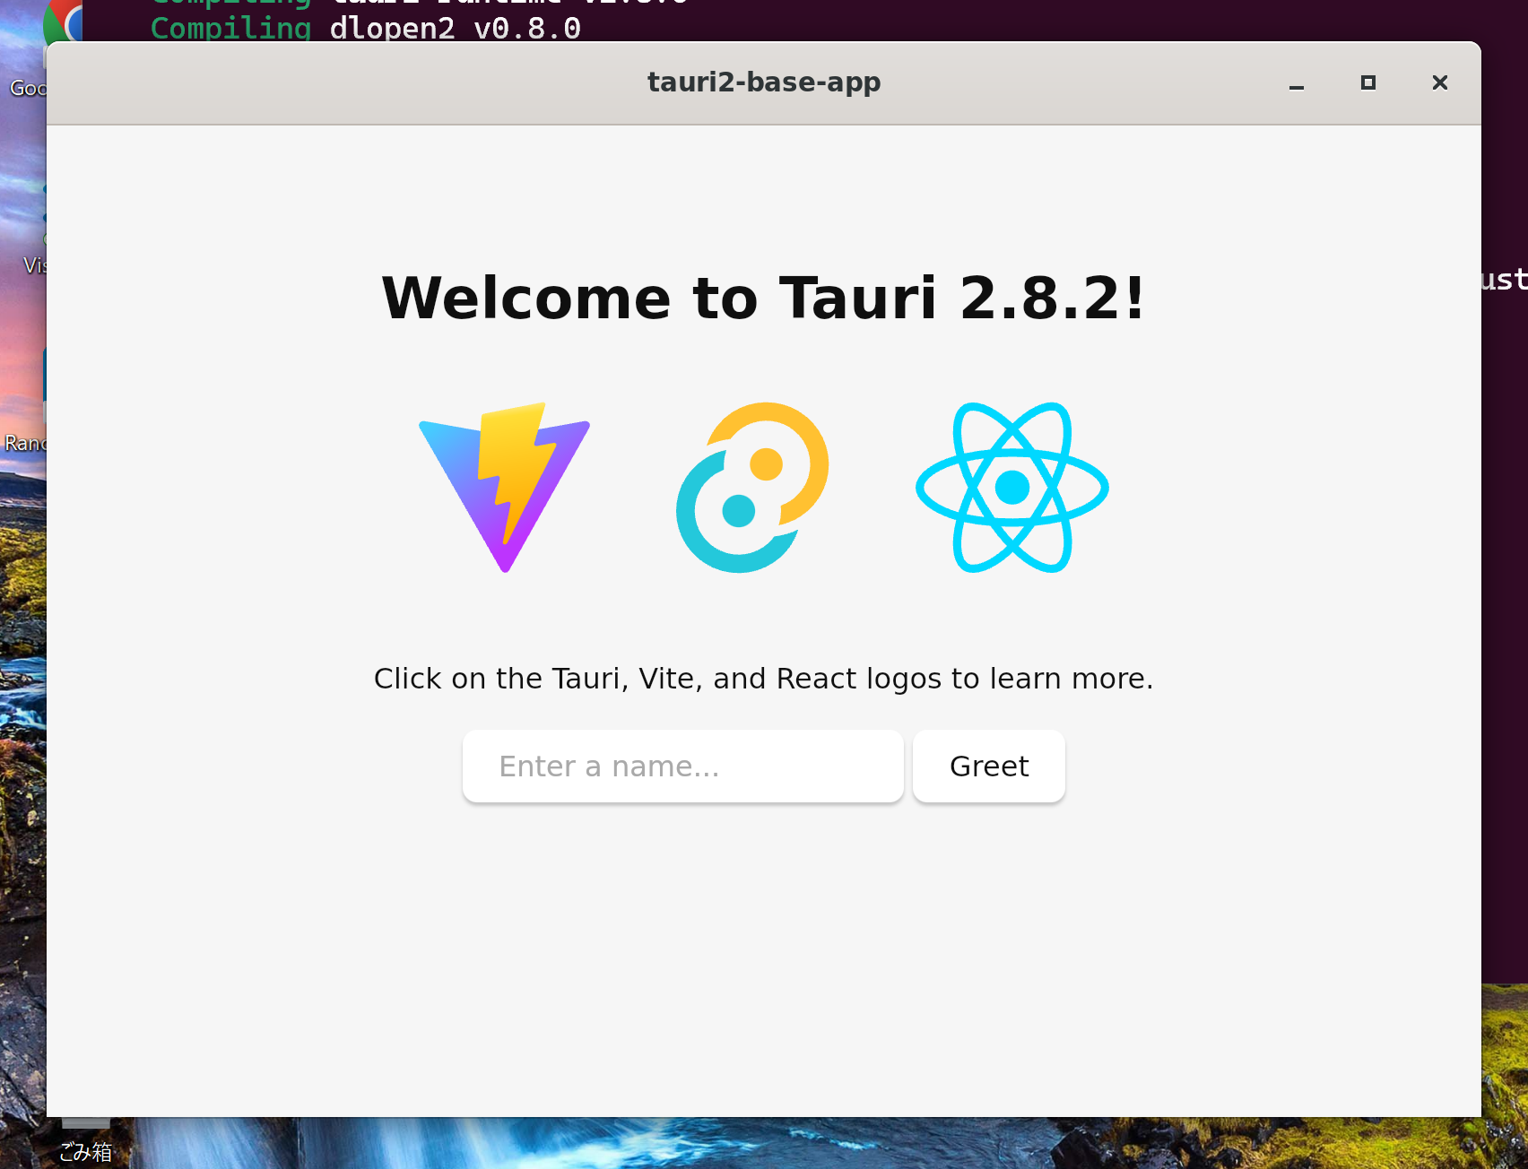Viewport: 1528px width, 1169px height.
Task: Open the Tauri logo link
Action: click(x=752, y=488)
